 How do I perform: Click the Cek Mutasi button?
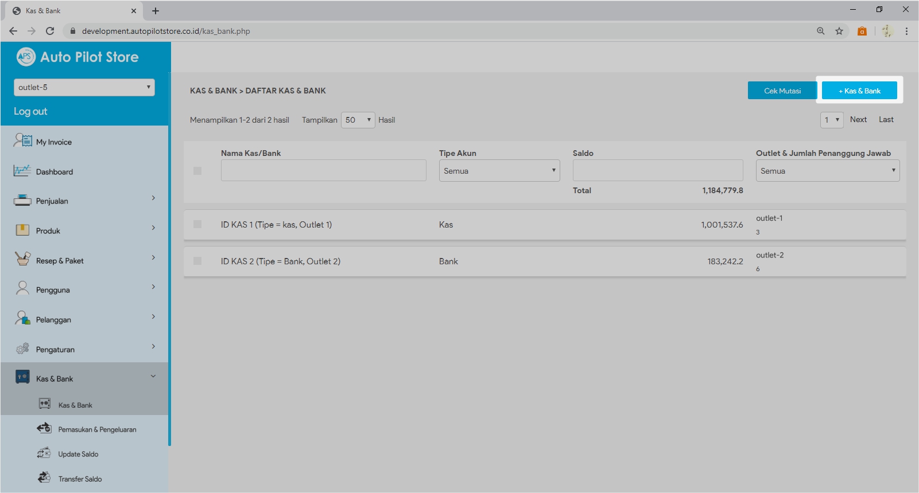pos(782,91)
